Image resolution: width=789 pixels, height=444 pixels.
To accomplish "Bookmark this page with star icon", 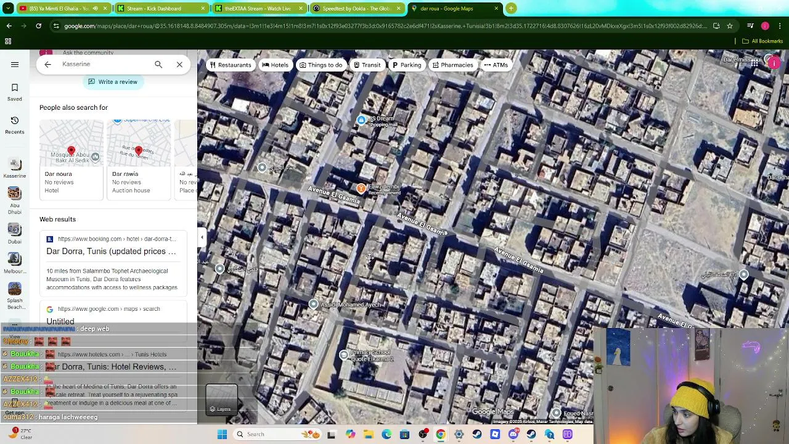I will [730, 26].
